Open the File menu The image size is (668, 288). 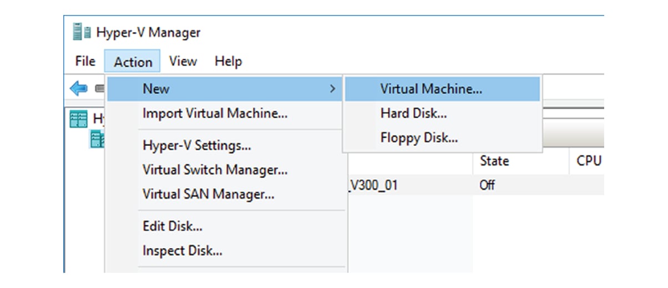click(x=85, y=61)
